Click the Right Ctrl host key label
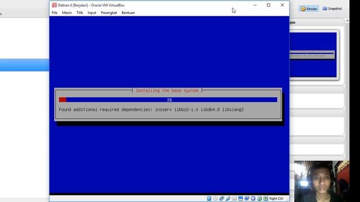The height and width of the screenshot is (202, 360). [x=276, y=199]
